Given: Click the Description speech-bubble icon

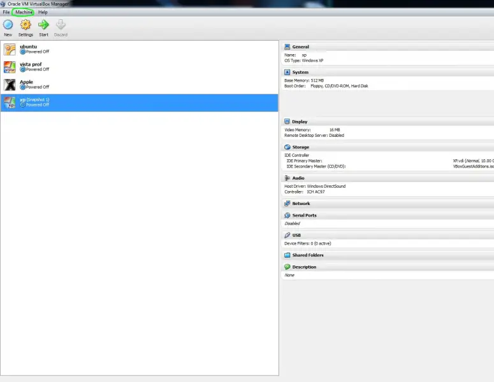Looking at the screenshot, I should point(287,267).
